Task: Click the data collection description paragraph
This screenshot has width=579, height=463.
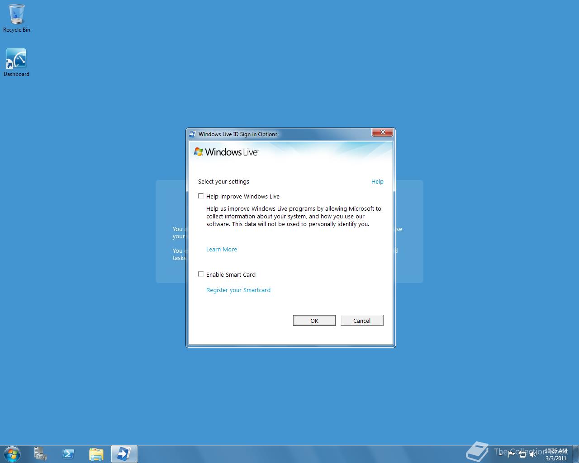Action: click(x=294, y=216)
